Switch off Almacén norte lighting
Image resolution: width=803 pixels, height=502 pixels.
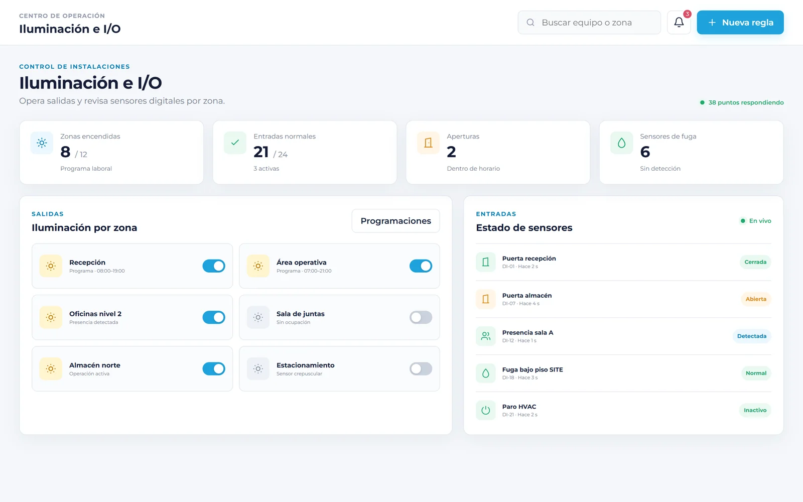pos(214,369)
